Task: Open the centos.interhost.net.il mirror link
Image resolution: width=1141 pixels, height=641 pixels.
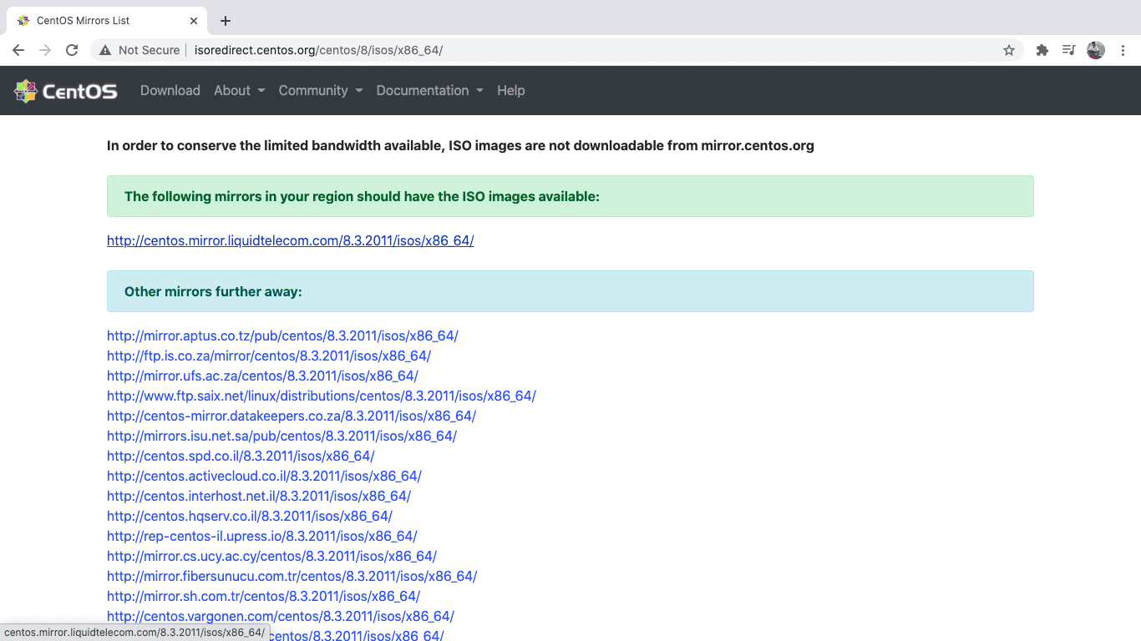Action: pos(259,496)
